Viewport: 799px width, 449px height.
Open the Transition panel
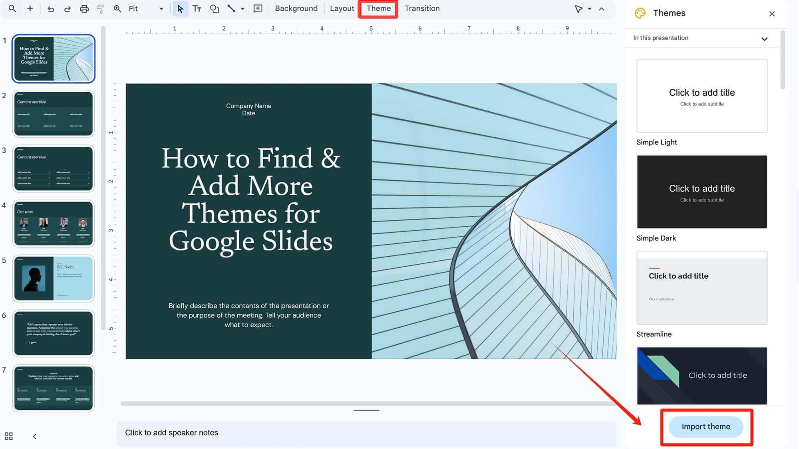[422, 8]
